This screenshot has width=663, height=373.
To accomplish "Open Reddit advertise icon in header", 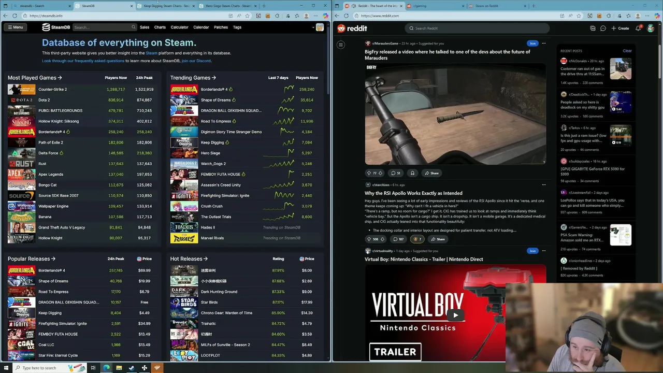I will pos(593,28).
